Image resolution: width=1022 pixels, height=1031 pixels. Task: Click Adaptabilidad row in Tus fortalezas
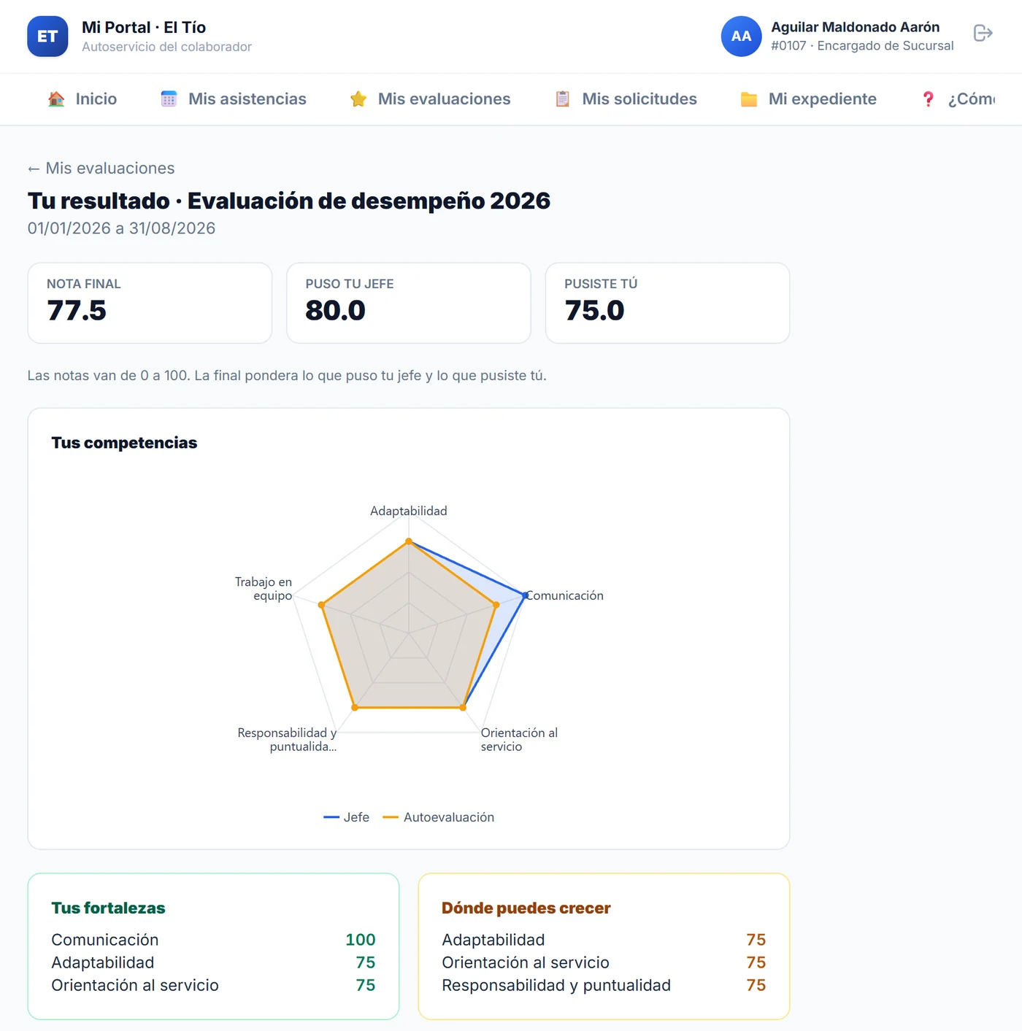point(213,962)
